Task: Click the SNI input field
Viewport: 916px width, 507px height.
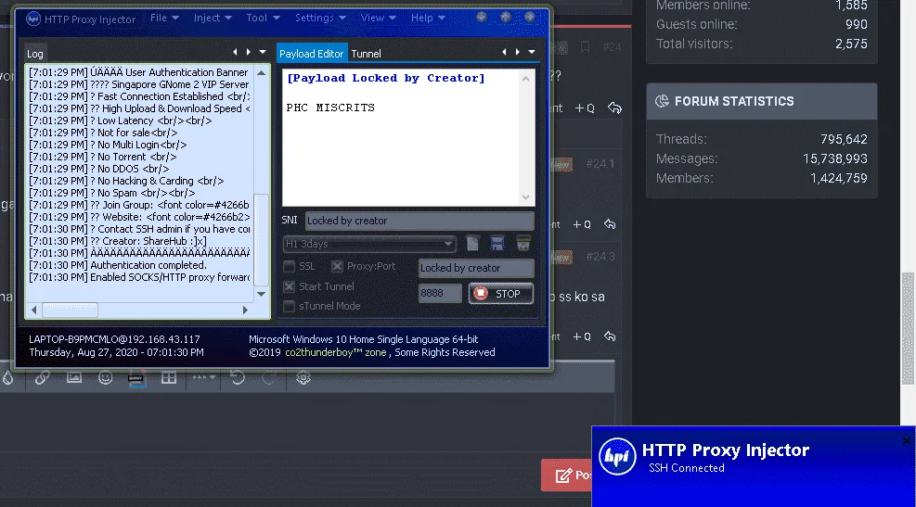Action: [x=419, y=221]
